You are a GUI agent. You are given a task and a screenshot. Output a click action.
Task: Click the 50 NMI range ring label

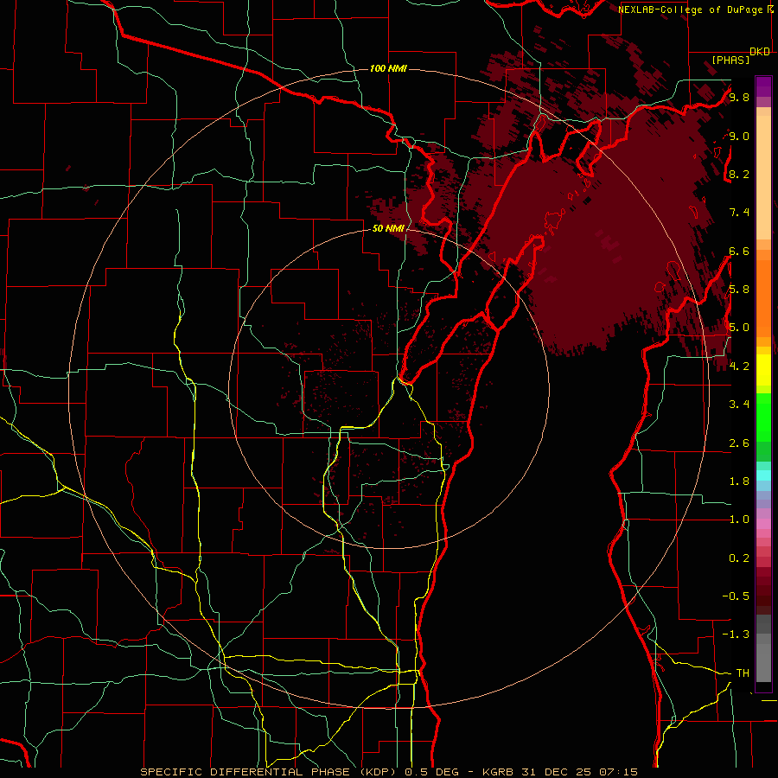pos(388,229)
